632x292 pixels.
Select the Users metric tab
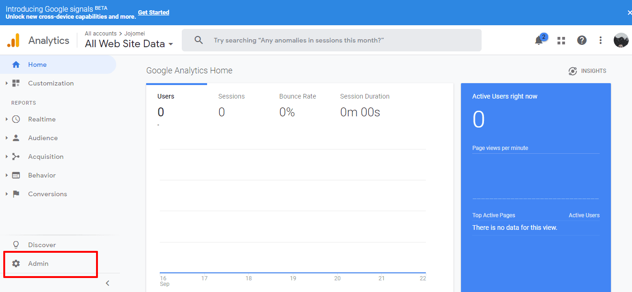click(177, 107)
